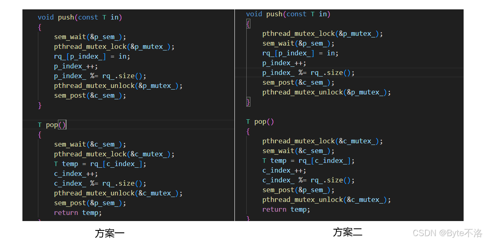
Task: Select 'T temp = rq_[c_index_];' in 方案二 code
Action: pos(308,161)
